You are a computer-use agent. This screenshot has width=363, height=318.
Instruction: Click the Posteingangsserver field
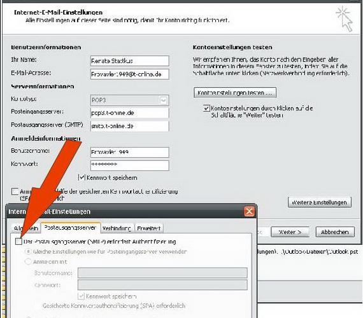[x=130, y=113]
